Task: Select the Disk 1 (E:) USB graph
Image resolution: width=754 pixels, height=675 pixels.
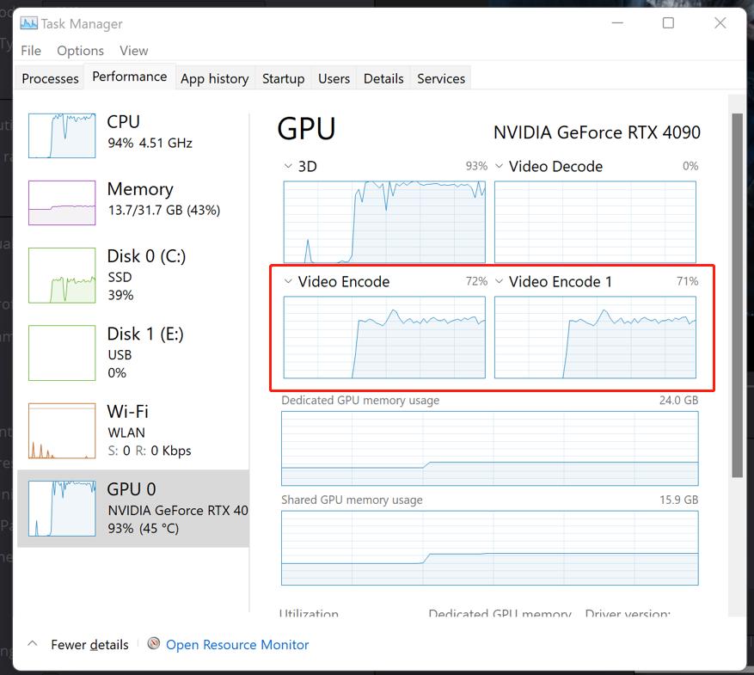Action: pyautogui.click(x=60, y=353)
